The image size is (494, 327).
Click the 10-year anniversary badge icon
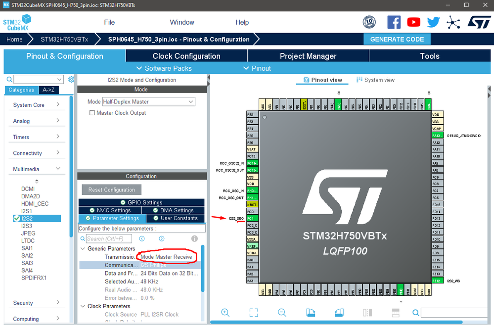pos(369,22)
